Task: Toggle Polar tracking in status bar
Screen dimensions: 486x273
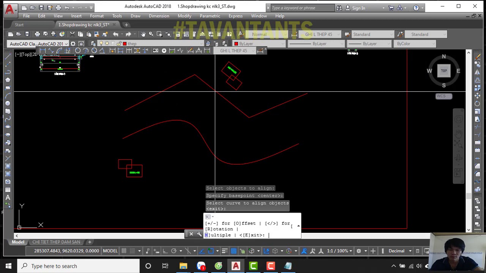Action: click(x=174, y=251)
